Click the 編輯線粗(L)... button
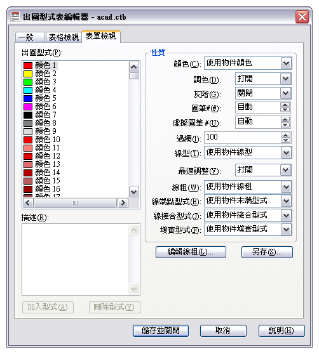Viewport: 319px width, 354px height. 191,252
